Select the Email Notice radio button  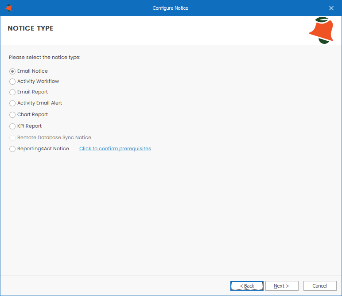pos(12,71)
